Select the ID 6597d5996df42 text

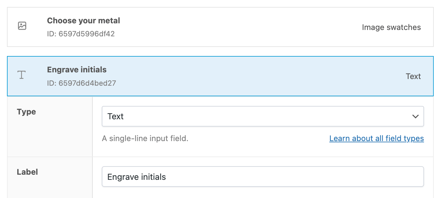coord(81,34)
